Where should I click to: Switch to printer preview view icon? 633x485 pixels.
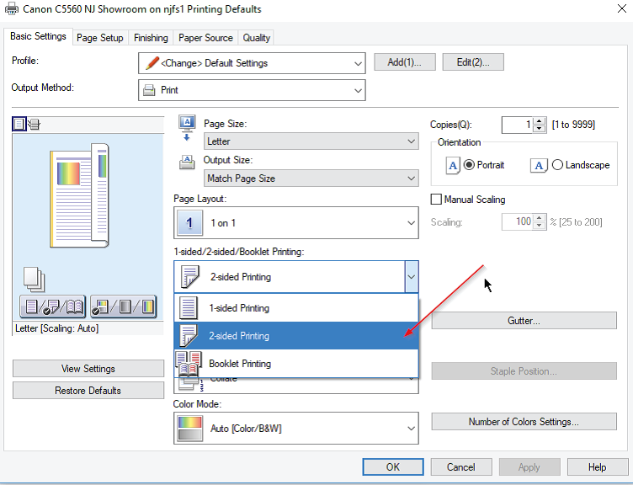pyautogui.click(x=34, y=125)
